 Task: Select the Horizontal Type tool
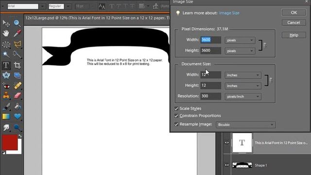click(6, 65)
